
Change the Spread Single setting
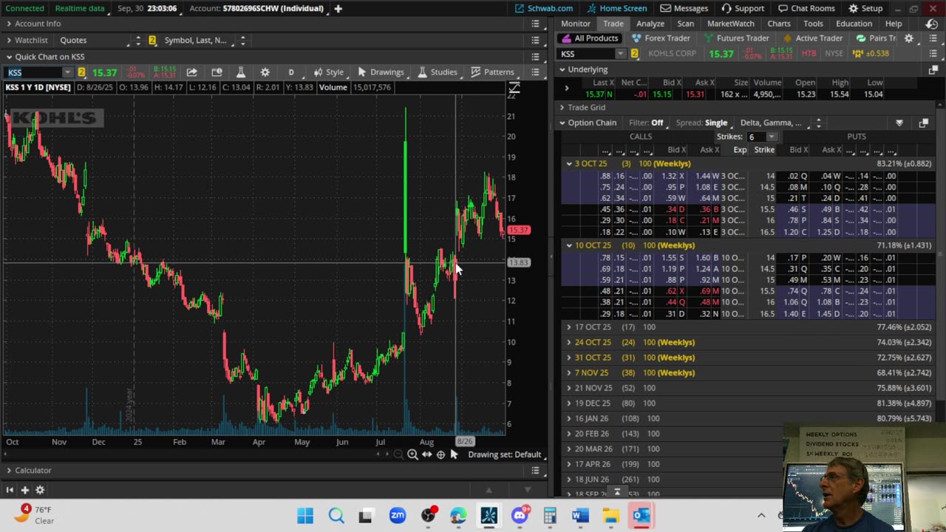point(701,123)
